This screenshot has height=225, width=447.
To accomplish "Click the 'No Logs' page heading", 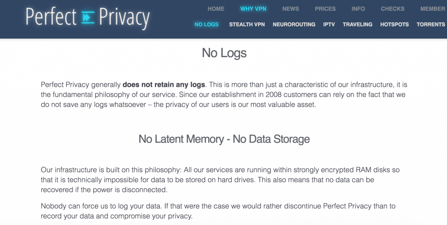I will tap(224, 53).
